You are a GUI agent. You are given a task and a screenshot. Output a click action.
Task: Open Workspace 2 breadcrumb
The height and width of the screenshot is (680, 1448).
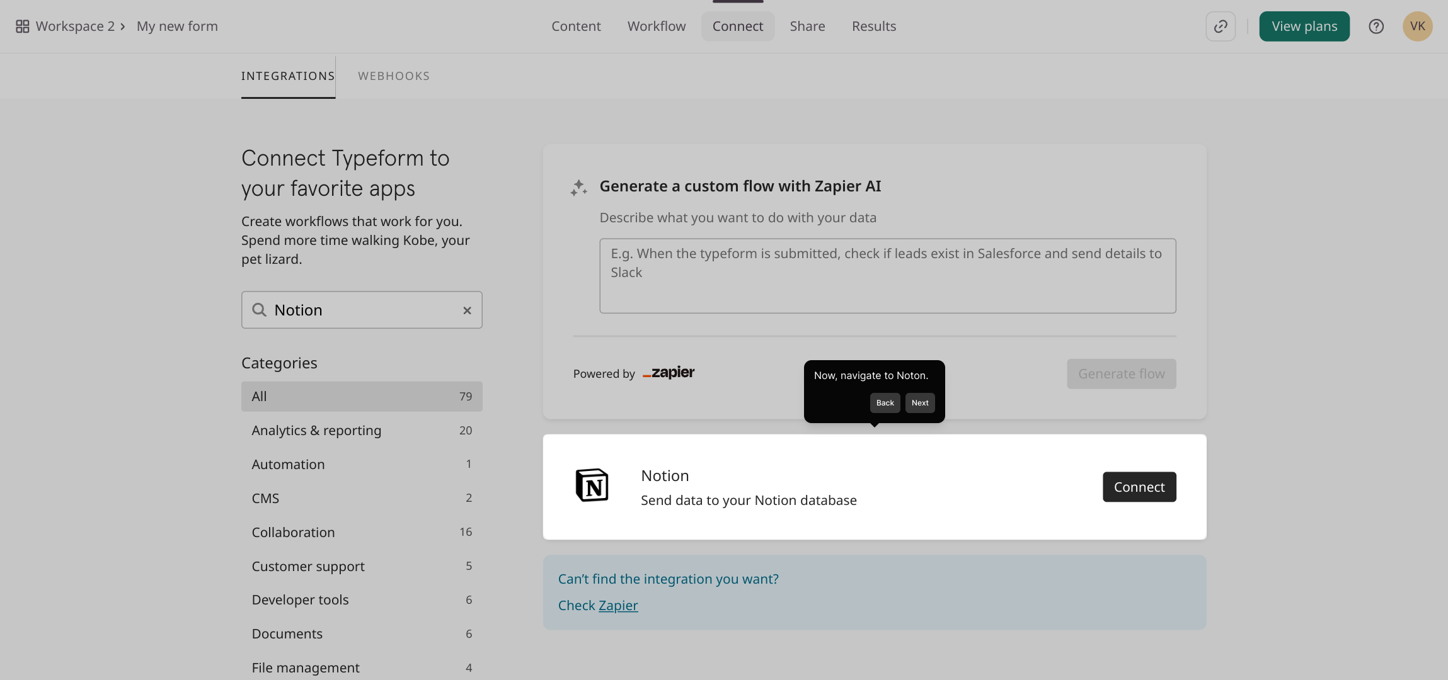[75, 26]
